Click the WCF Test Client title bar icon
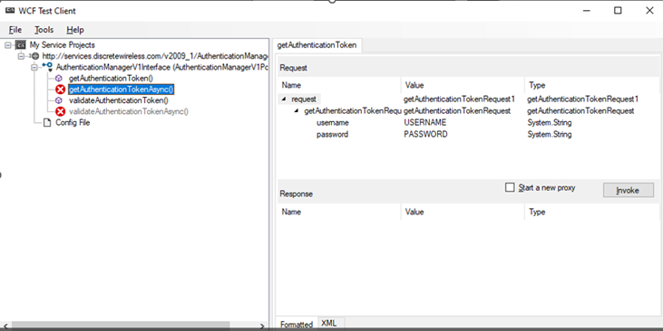Image resolution: width=663 pixels, height=331 pixels. tap(10, 11)
